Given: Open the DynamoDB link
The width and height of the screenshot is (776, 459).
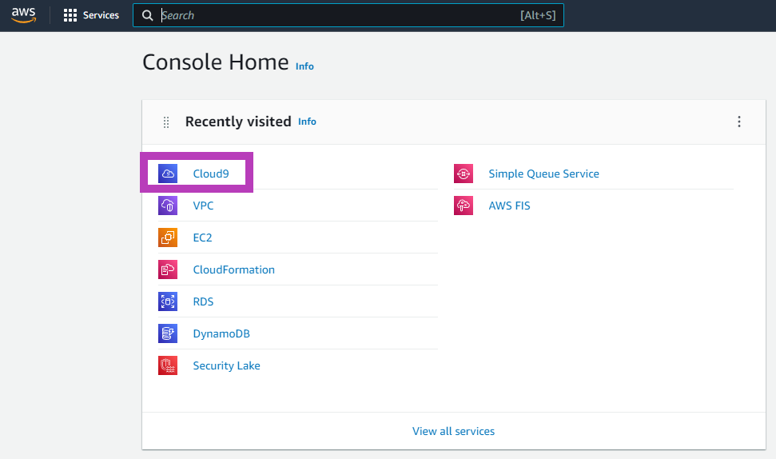Looking at the screenshot, I should click(x=221, y=333).
